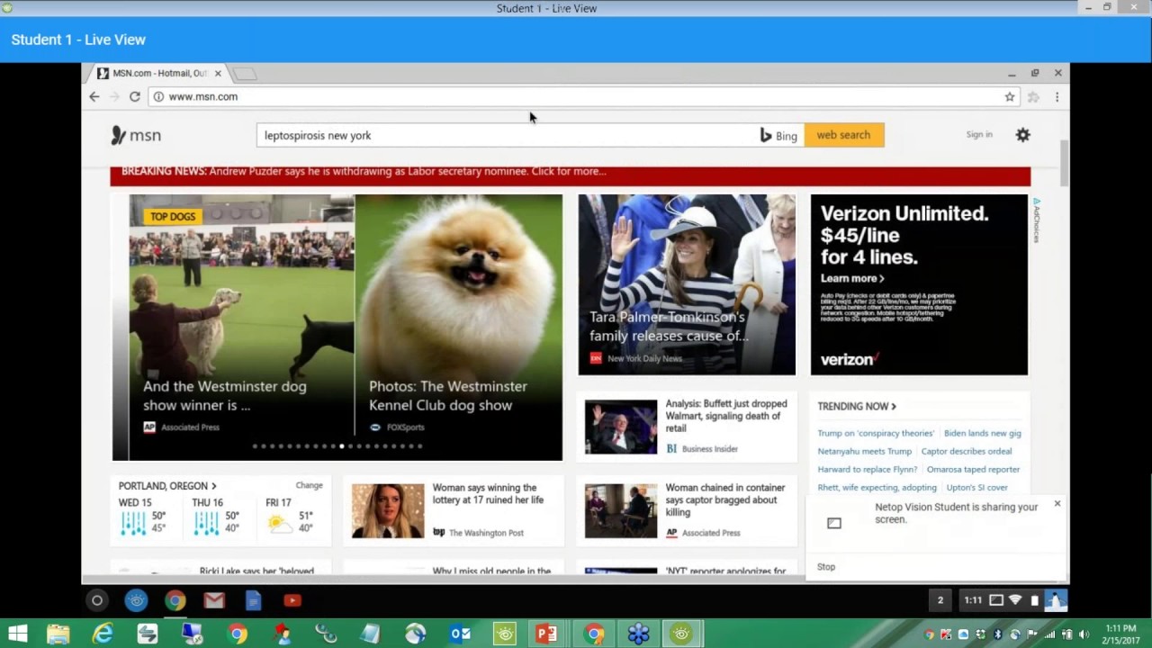1152x648 pixels.
Task: Open Netop Vision eye app on Chromebook shelf
Action: [x=136, y=600]
